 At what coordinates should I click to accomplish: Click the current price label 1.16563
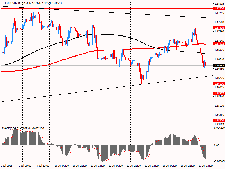pos(219,66)
